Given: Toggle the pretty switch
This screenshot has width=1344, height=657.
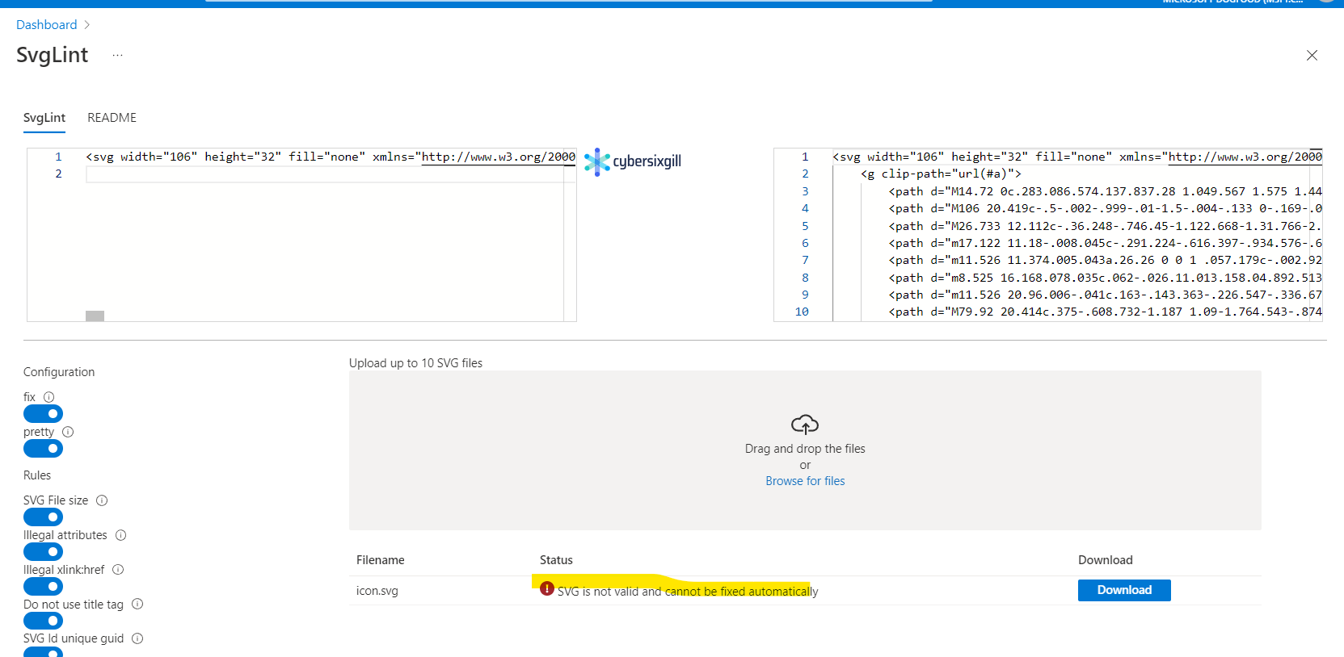Looking at the screenshot, I should 44,449.
